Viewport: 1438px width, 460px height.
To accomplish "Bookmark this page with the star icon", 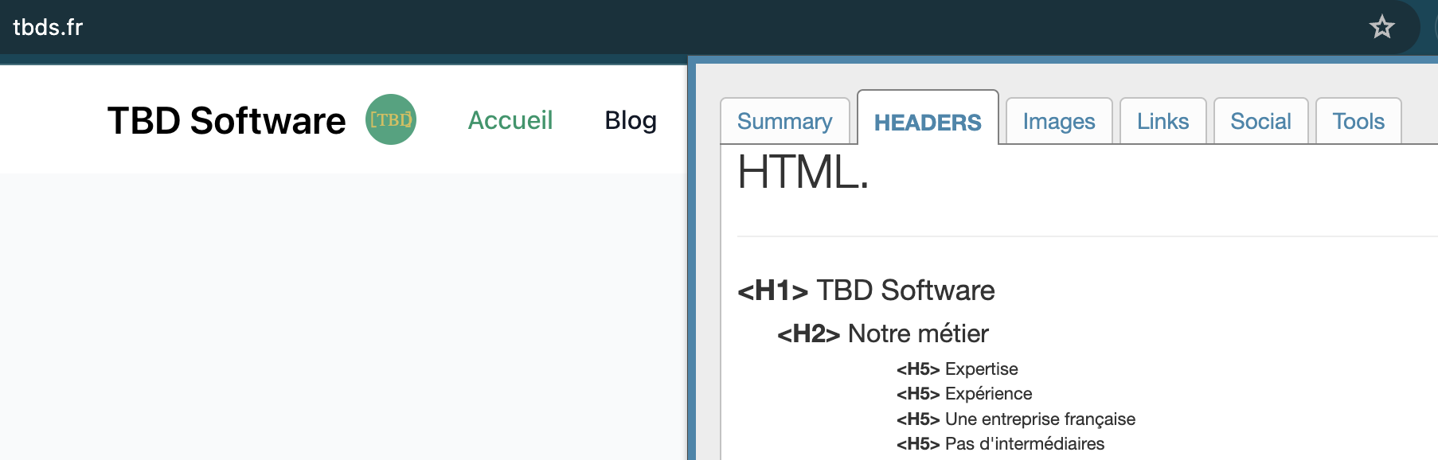I will (1382, 27).
